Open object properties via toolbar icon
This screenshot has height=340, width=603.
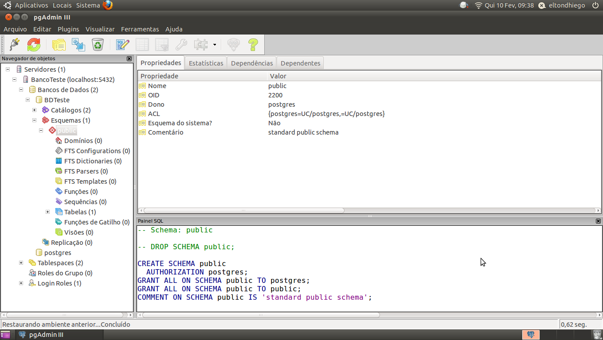click(58, 44)
